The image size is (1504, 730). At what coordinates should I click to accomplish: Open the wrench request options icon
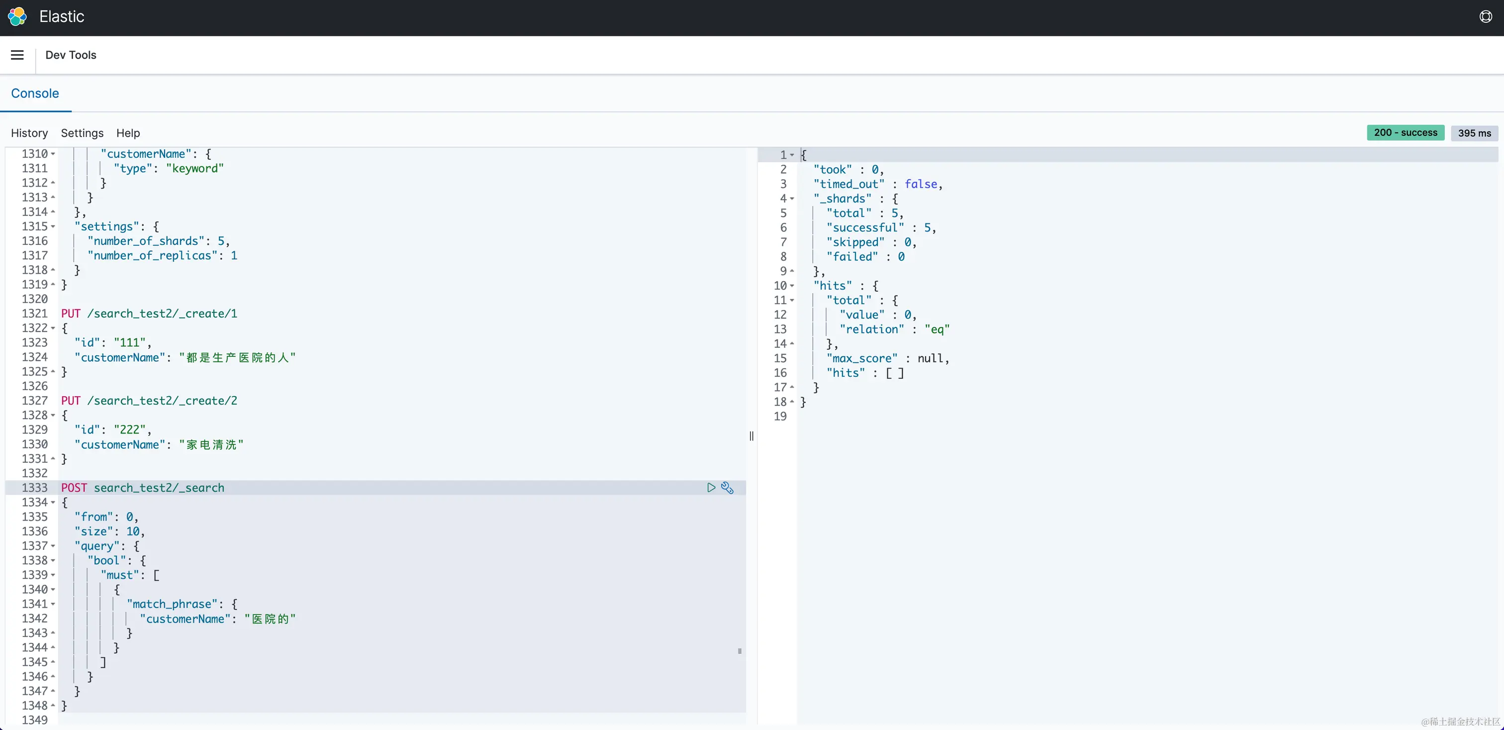727,488
